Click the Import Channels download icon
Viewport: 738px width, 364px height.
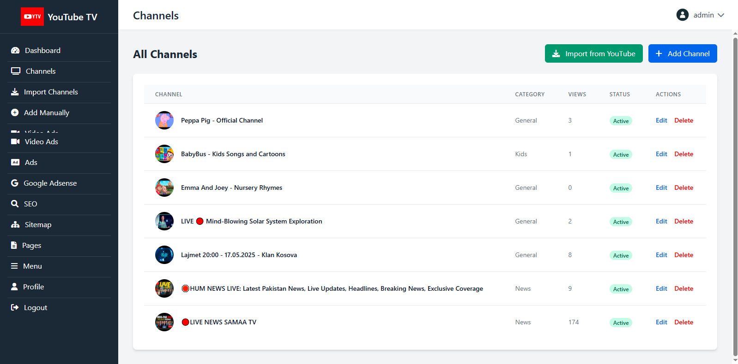coord(15,92)
